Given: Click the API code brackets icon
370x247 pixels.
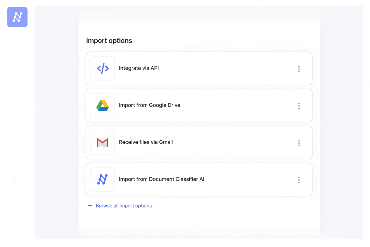Looking at the screenshot, I should (x=103, y=68).
